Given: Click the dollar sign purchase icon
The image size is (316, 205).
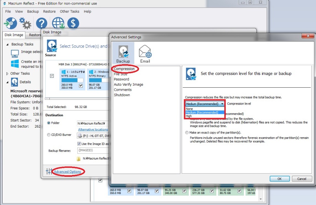Looking at the screenshot, I should pyautogui.click(x=73, y=24).
